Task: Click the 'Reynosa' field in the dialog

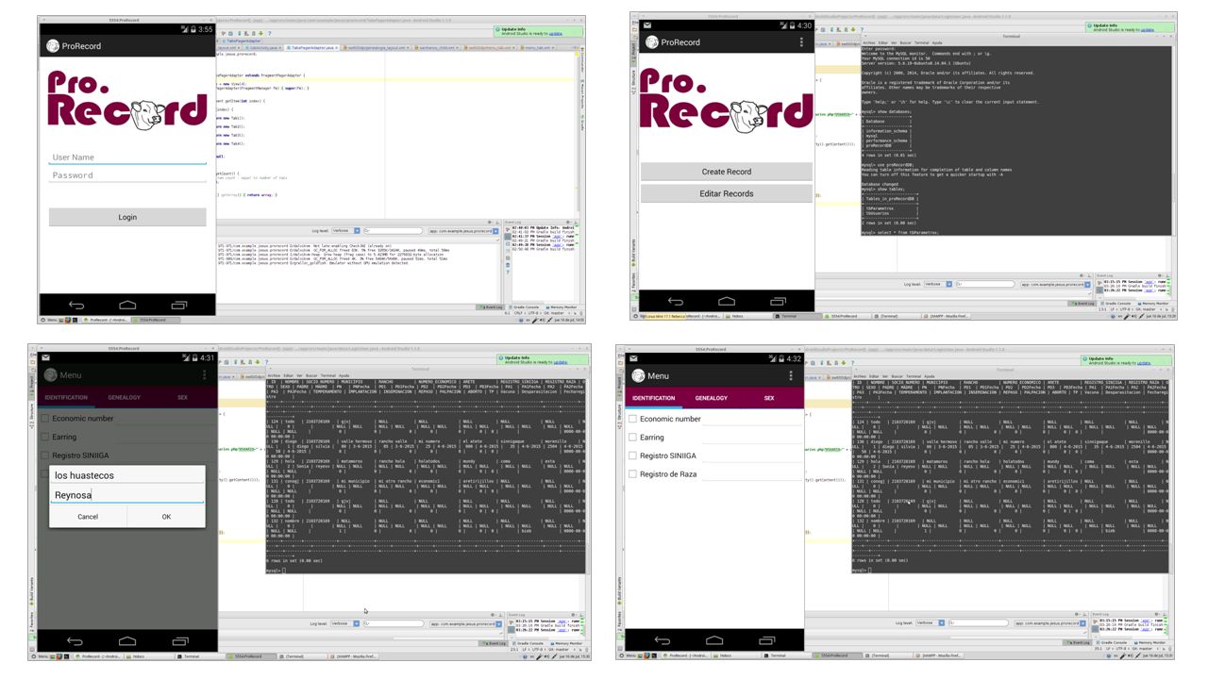Action: [x=127, y=495]
